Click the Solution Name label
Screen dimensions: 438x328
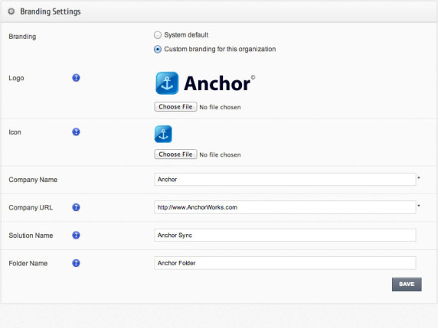[x=31, y=235]
